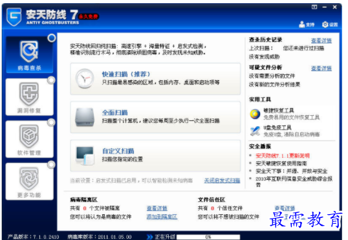Start 全面扫描
Image resolution: width=348 pixels, height=240 pixels.
pyautogui.click(x=155, y=117)
